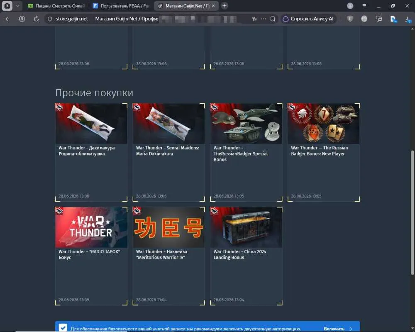Click the page vertical scrollbar thumb
This screenshot has width=415, height=332.
click(413, 212)
